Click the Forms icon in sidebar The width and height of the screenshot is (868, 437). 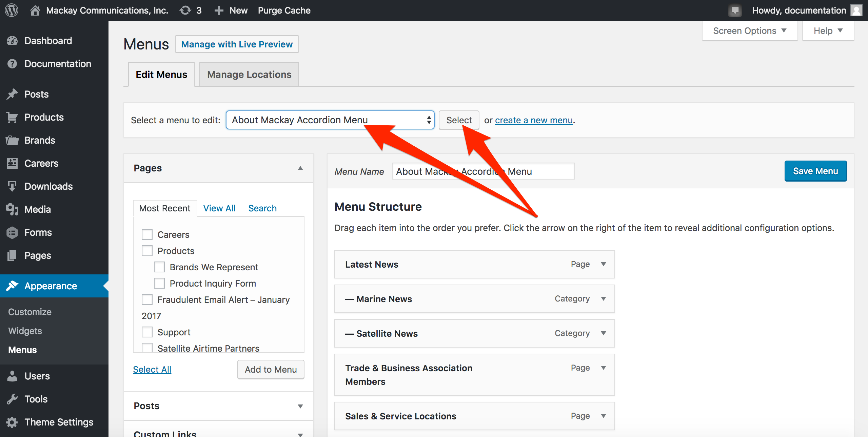click(x=12, y=232)
